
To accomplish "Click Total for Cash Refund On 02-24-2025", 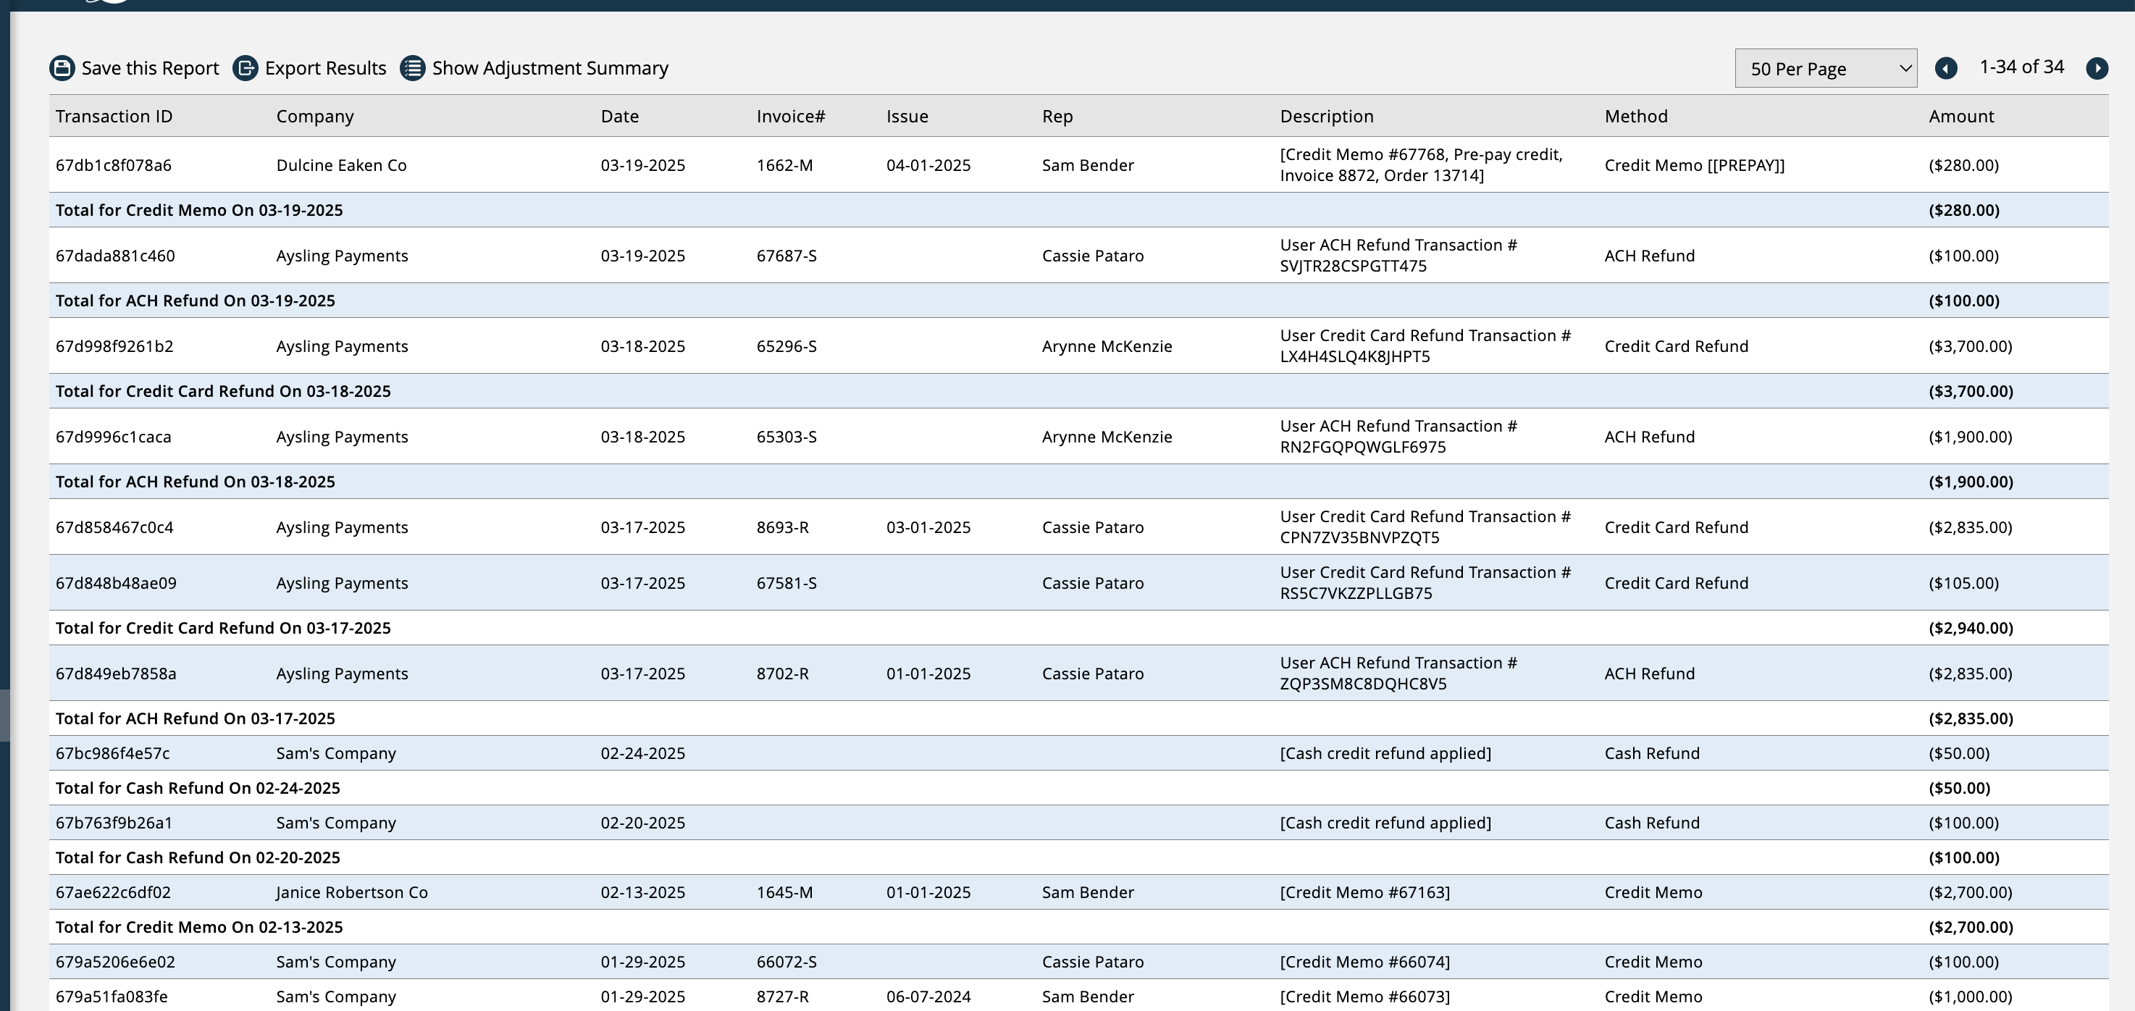I will 198,787.
